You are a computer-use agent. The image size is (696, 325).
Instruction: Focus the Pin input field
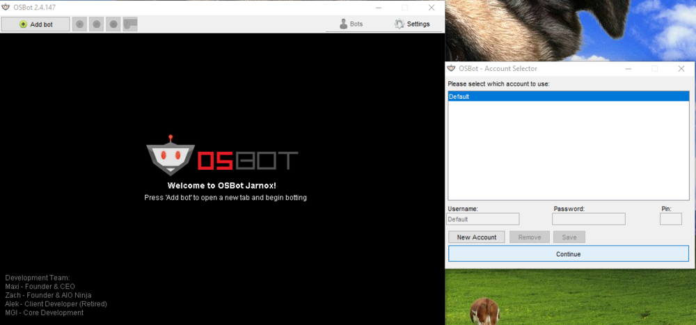pyautogui.click(x=671, y=219)
